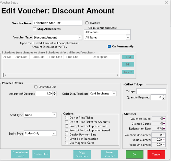Click arrow icon next to Vouchers Unclaimed

tap(164, 135)
